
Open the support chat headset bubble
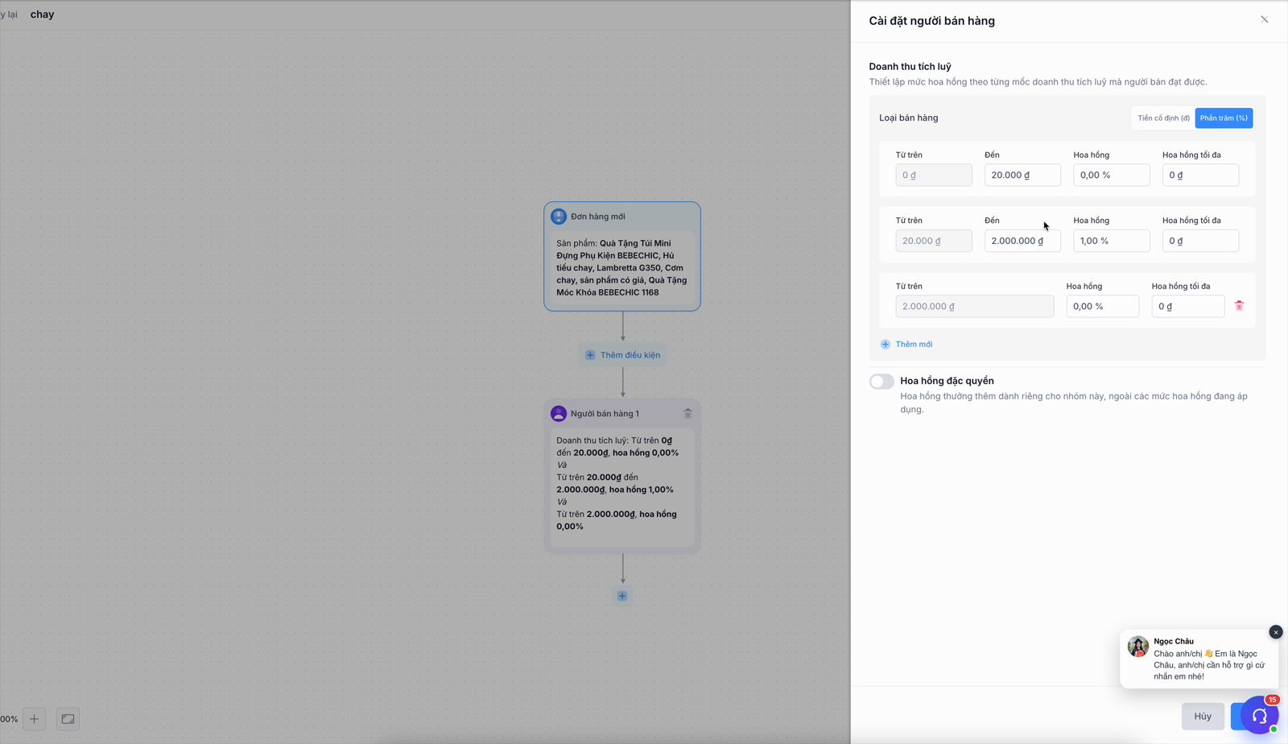click(x=1259, y=715)
